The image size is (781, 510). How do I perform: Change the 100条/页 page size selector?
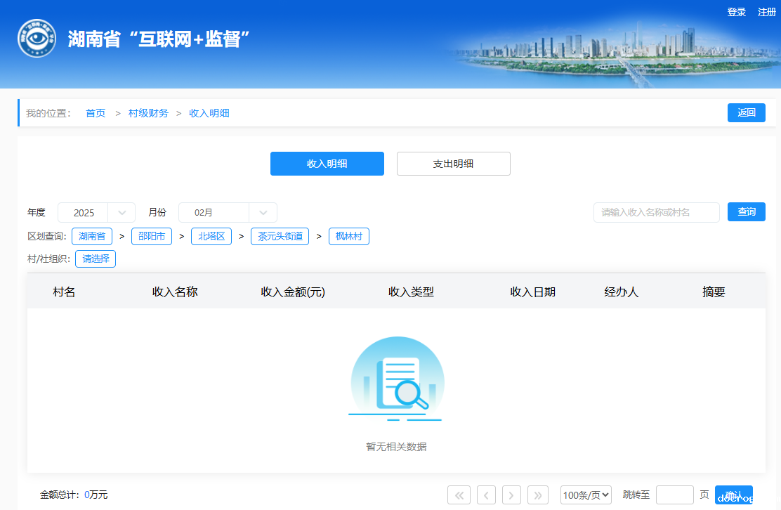pos(586,495)
